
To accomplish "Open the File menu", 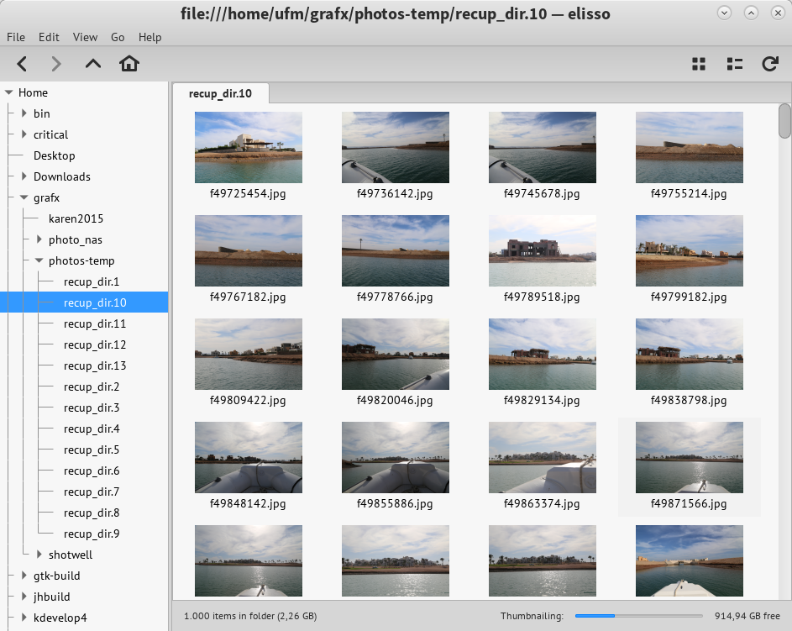I will [x=16, y=37].
